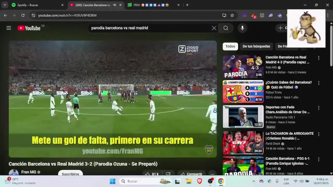
Task: Open Lo TACHARON de ARROGANTE video thumbnail
Action: [243, 143]
